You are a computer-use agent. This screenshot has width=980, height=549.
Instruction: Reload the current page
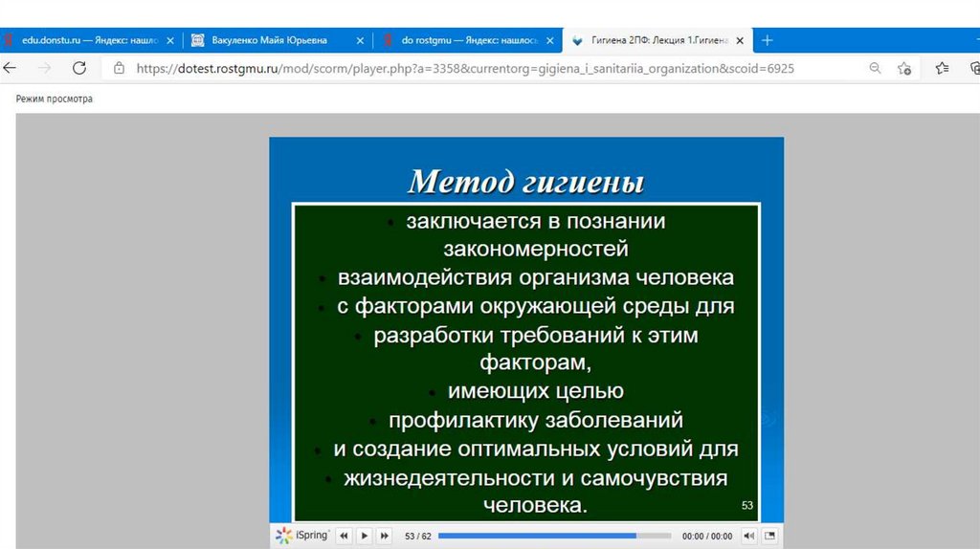[79, 68]
